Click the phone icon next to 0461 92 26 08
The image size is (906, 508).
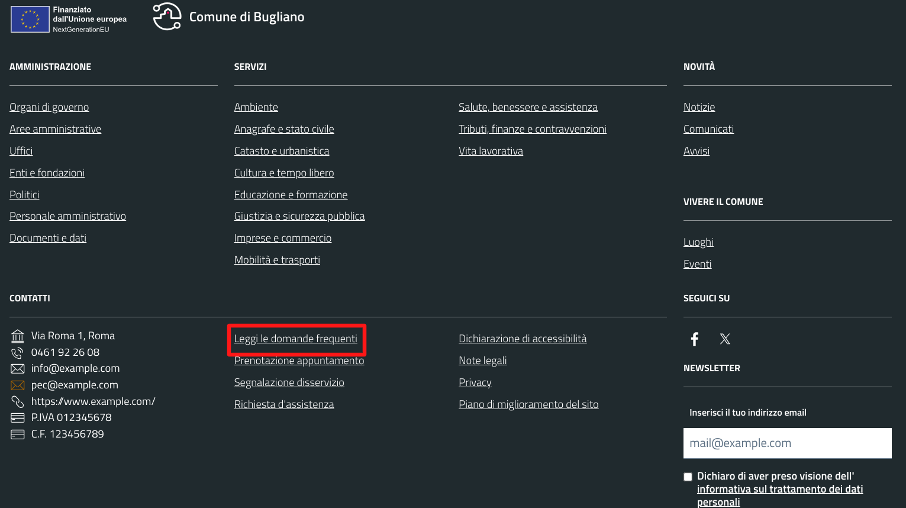click(18, 353)
